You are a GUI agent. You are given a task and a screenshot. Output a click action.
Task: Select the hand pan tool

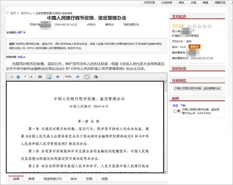coord(87,77)
